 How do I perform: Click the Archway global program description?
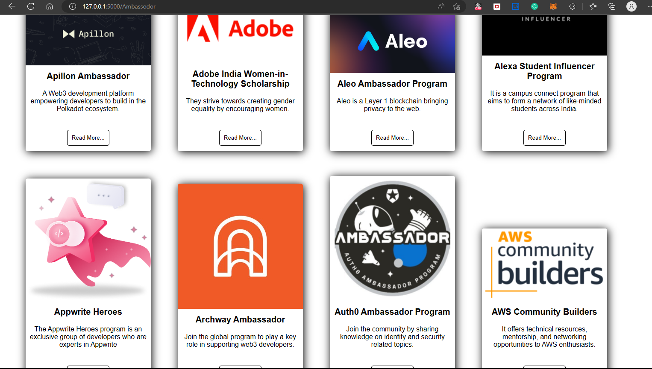point(240,340)
